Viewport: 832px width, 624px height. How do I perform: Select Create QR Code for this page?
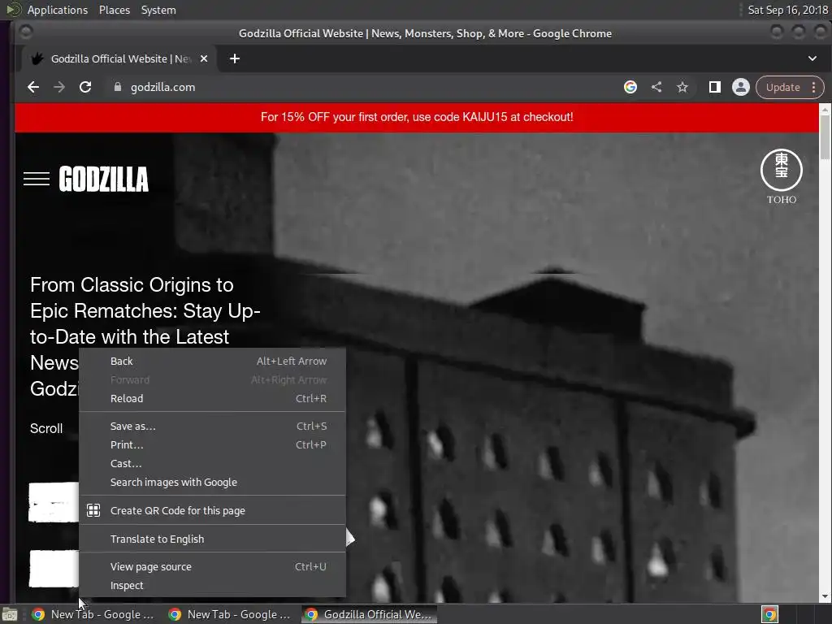(212, 510)
